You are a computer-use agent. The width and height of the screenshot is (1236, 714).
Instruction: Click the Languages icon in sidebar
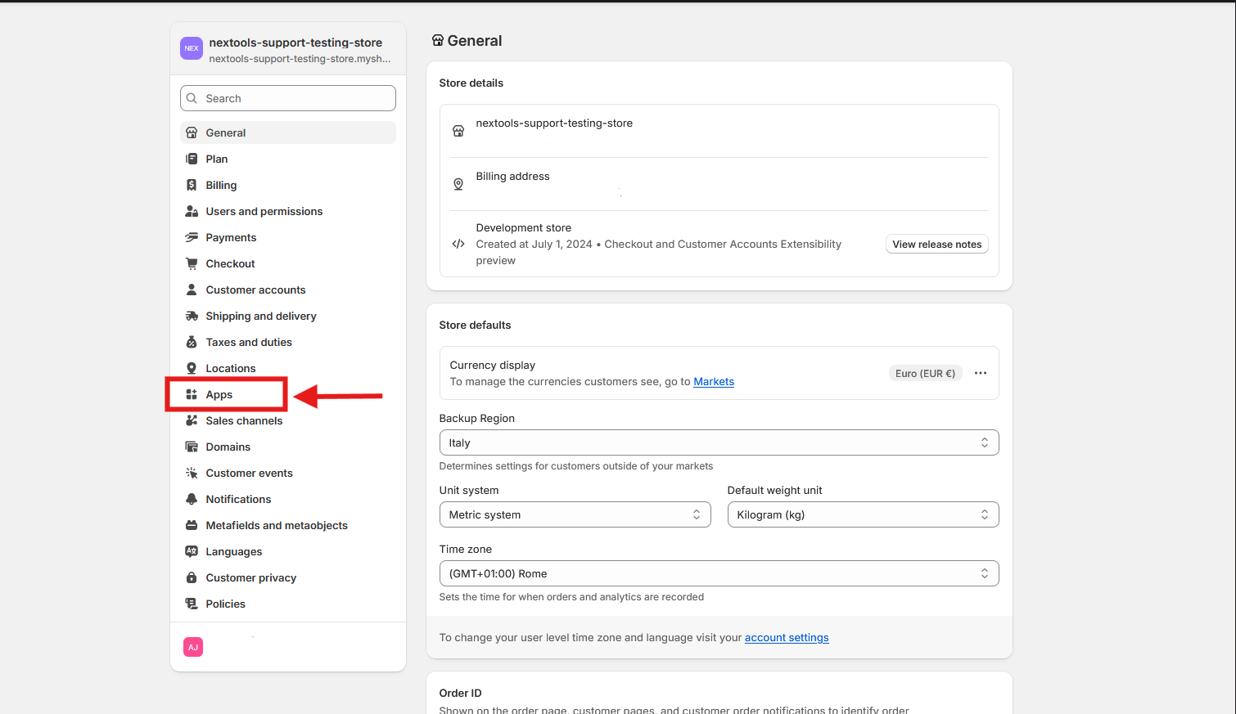(192, 551)
